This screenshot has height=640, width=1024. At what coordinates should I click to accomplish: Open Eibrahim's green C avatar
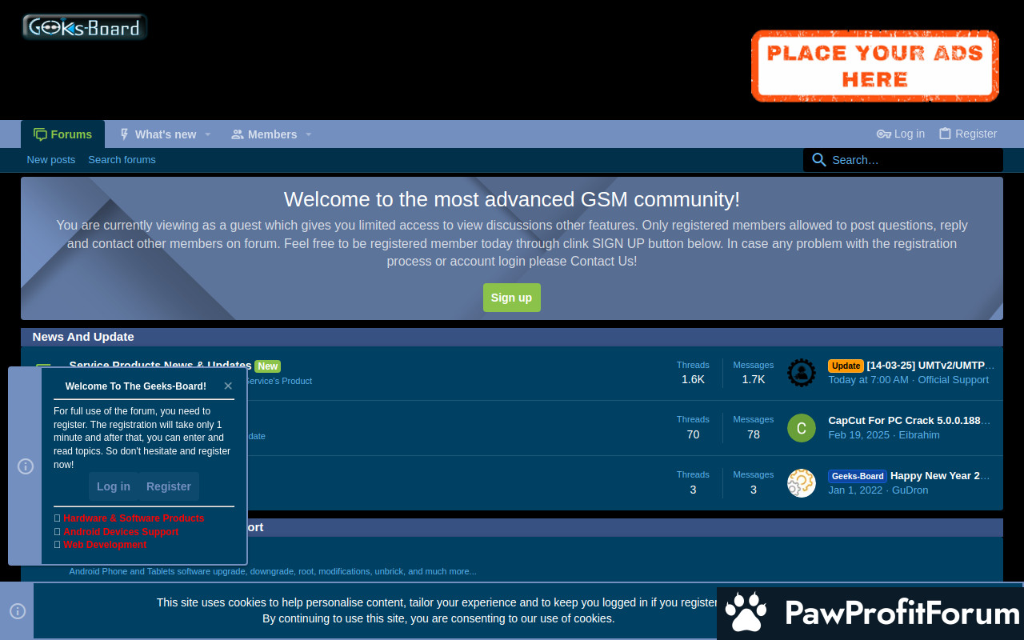(801, 428)
